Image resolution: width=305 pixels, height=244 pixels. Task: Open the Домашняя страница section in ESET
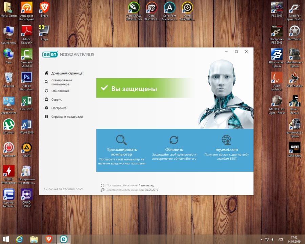point(63,73)
